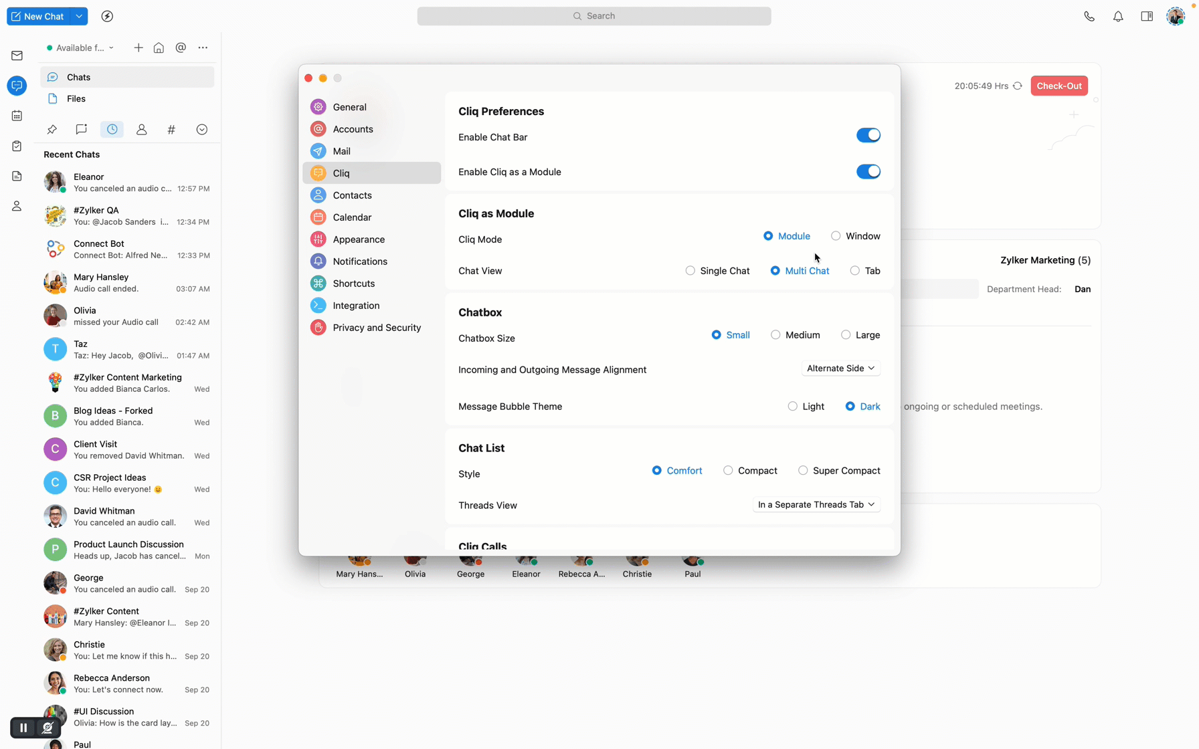Toggle Enable Cliq as a Module switch

(868, 172)
